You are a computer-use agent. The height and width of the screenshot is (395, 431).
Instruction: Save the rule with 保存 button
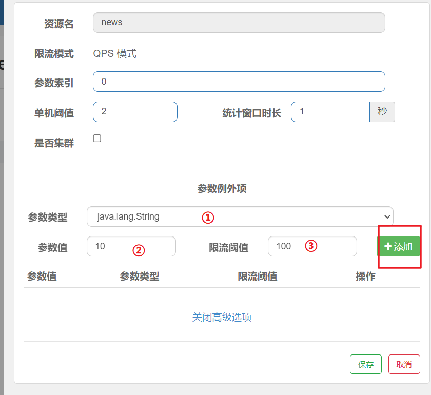click(x=366, y=364)
